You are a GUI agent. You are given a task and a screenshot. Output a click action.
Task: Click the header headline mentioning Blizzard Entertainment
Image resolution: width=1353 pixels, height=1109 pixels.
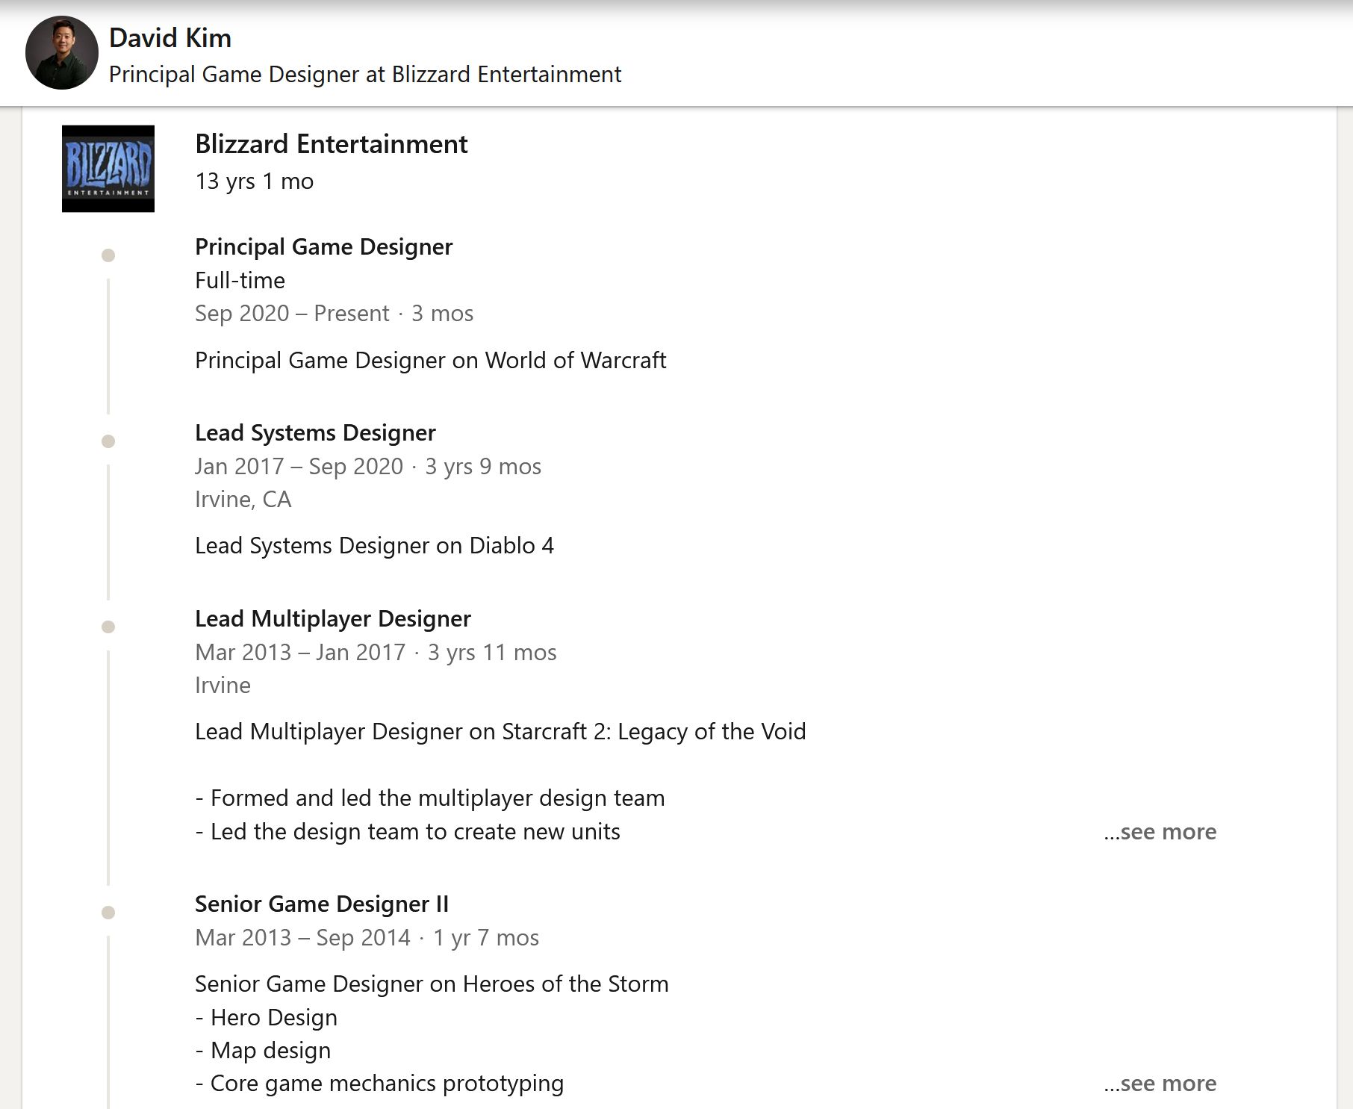(364, 75)
